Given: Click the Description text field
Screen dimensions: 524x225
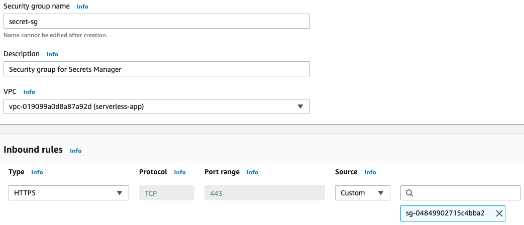Looking at the screenshot, I should click(x=157, y=69).
